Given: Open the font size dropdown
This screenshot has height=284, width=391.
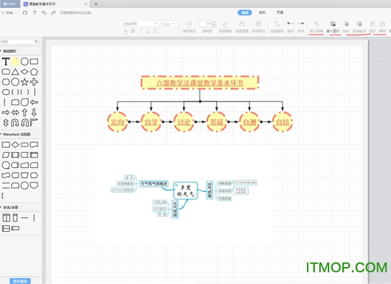Looking at the screenshot, I should (x=169, y=24).
